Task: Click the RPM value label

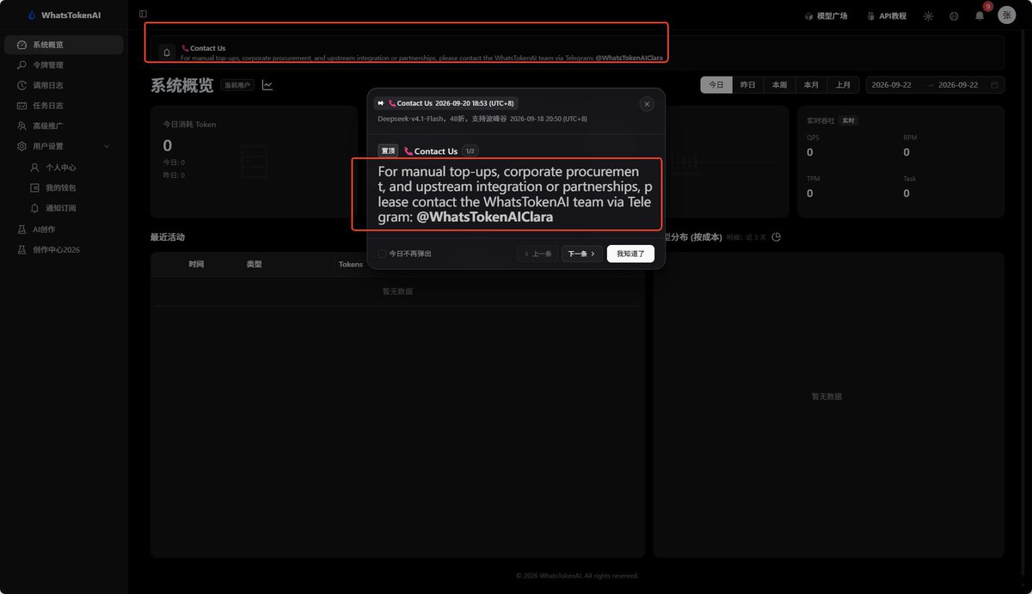Action: coord(910,138)
